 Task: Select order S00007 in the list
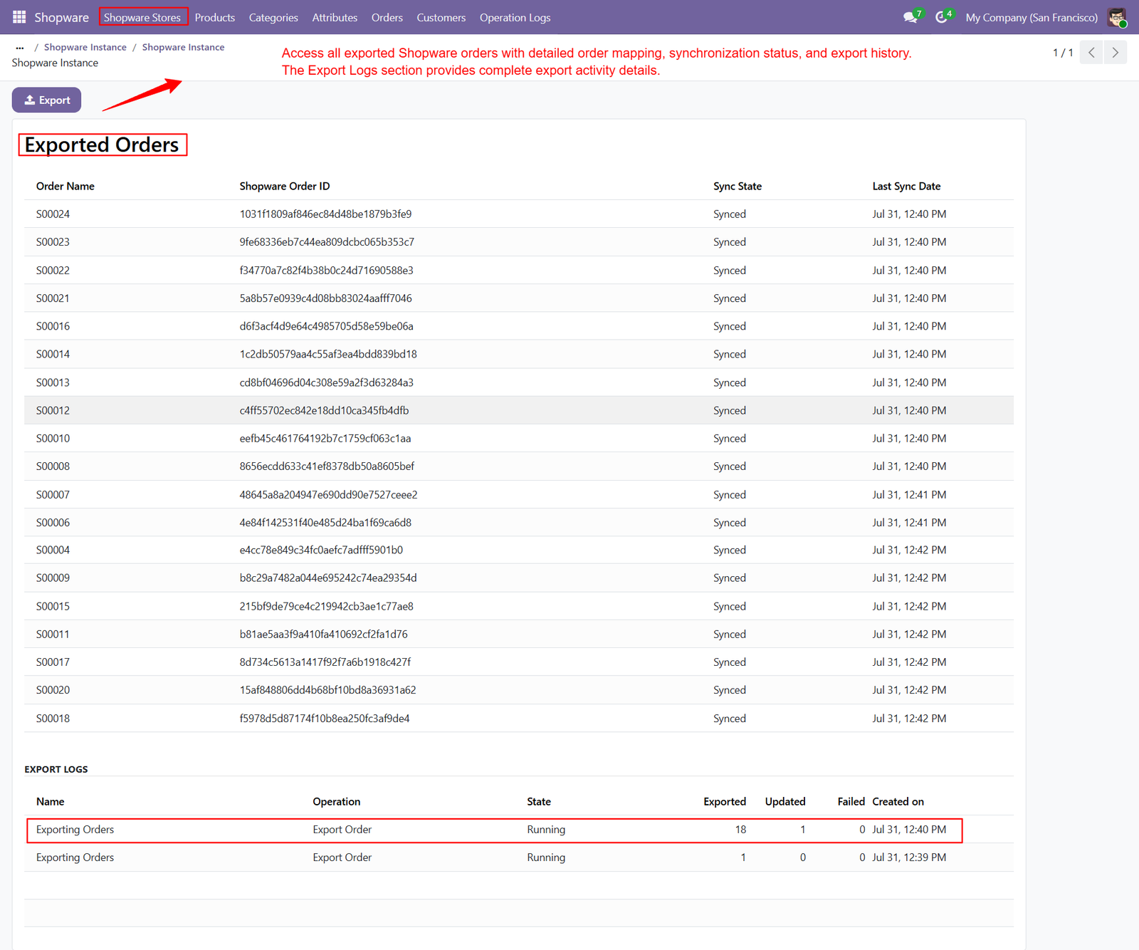click(519, 494)
